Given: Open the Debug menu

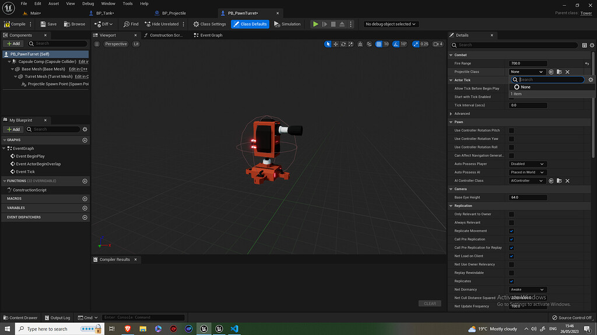Looking at the screenshot, I should point(88,3).
